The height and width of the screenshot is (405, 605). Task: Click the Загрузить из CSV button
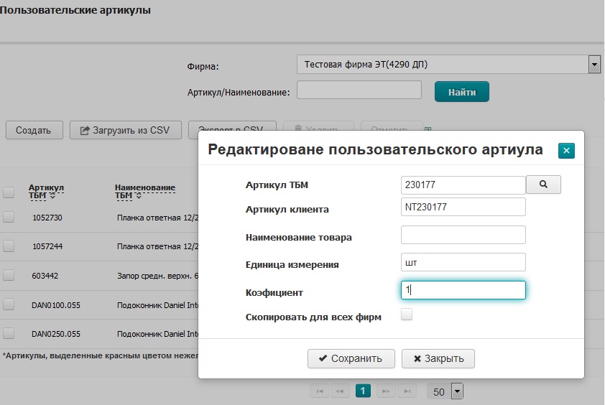(125, 130)
